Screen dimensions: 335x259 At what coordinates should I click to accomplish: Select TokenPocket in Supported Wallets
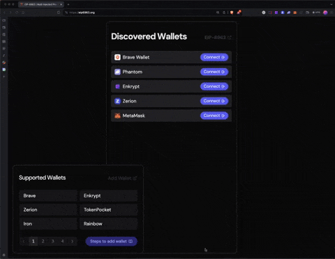click(x=108, y=210)
